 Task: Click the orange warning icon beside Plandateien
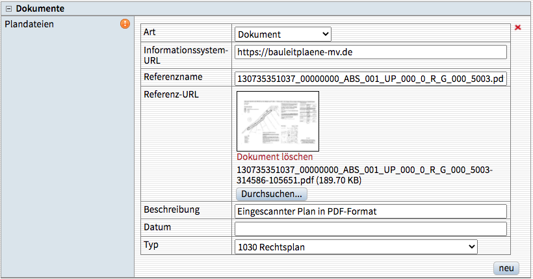pyautogui.click(x=125, y=24)
